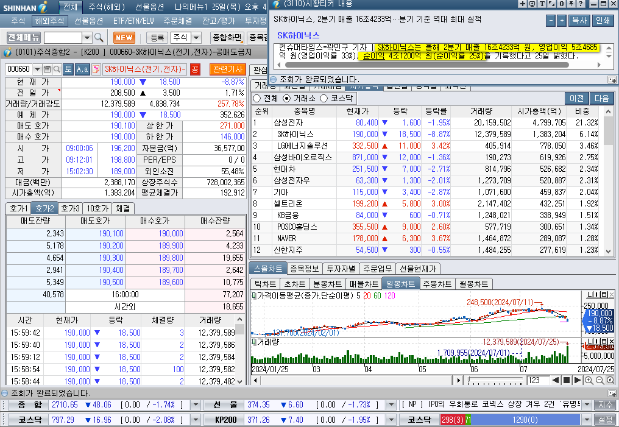Stop chart playback with square button
619x427 pixels.
click(x=566, y=381)
